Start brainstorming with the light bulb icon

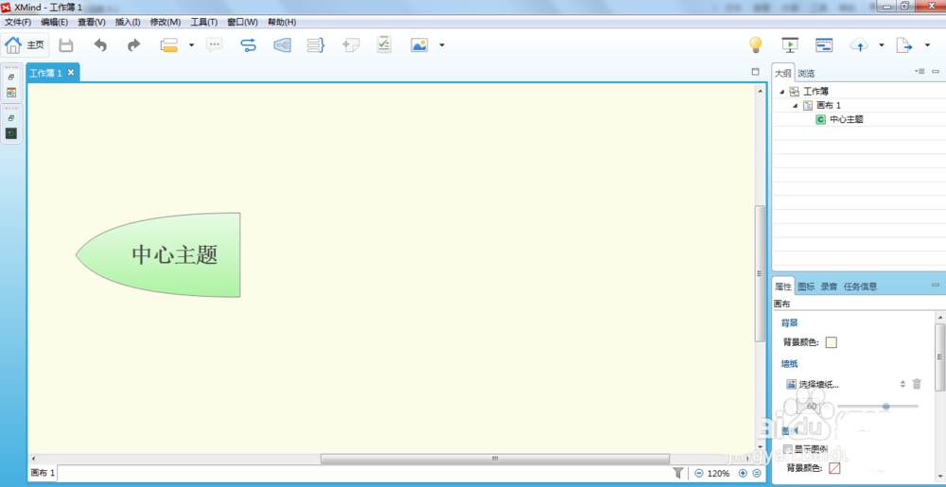(x=755, y=45)
